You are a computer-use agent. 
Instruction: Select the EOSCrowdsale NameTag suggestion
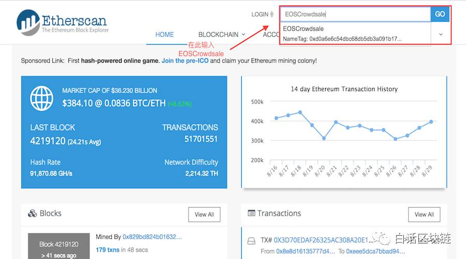click(x=355, y=34)
